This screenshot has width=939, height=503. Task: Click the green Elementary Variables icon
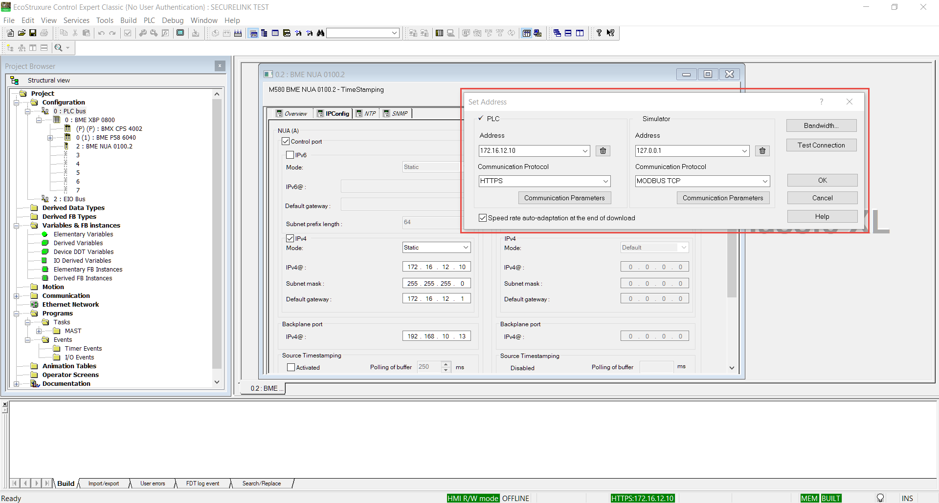tap(45, 234)
